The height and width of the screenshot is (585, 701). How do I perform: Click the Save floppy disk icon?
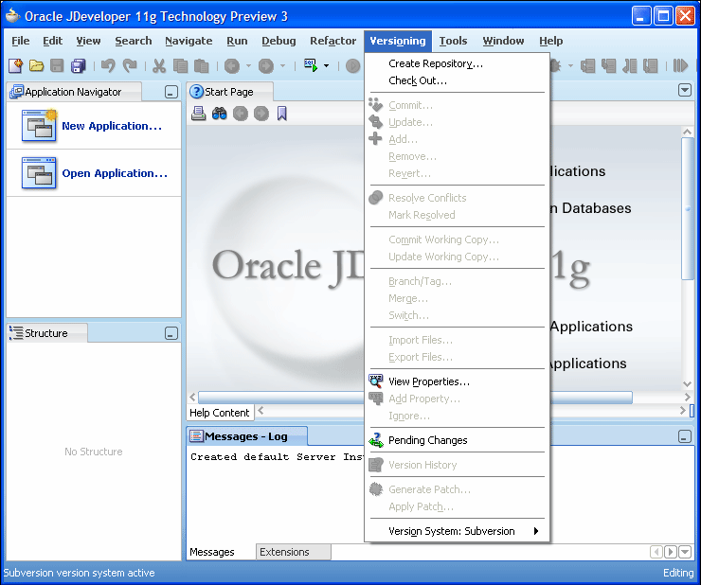(x=57, y=65)
